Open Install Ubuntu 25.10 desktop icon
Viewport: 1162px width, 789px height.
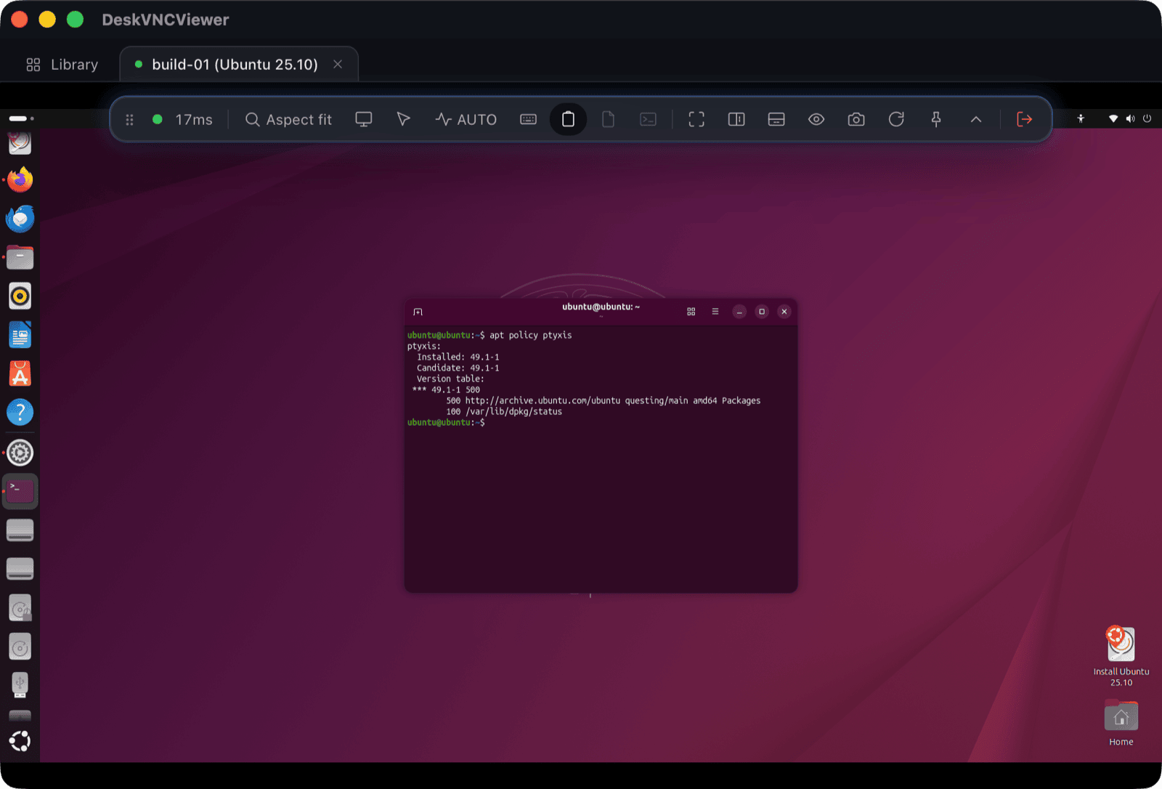click(1121, 657)
